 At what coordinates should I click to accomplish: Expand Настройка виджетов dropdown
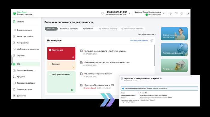coord(147,34)
